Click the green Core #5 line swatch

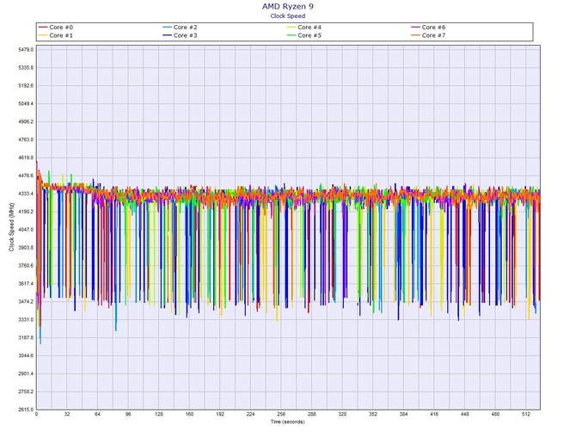pyautogui.click(x=291, y=35)
